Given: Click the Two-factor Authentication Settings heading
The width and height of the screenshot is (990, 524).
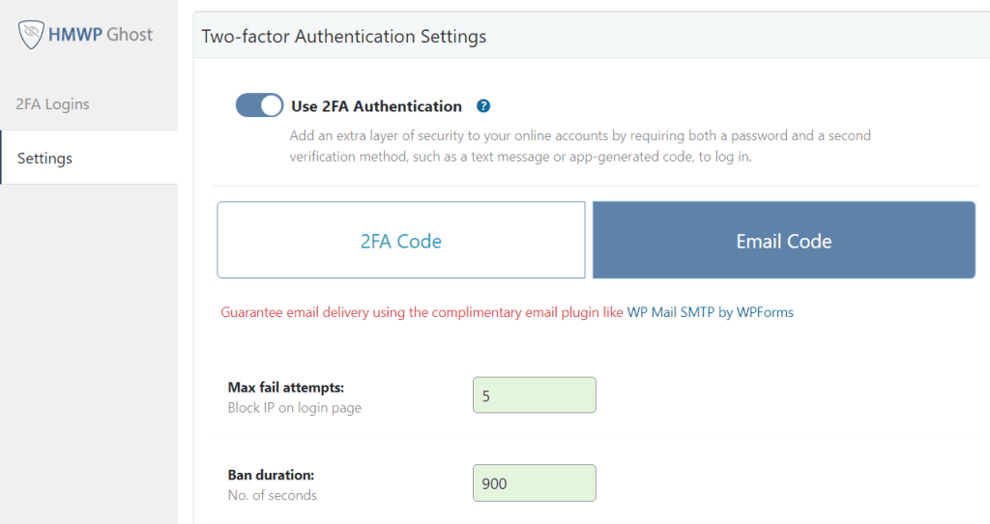Looking at the screenshot, I should coord(343,37).
